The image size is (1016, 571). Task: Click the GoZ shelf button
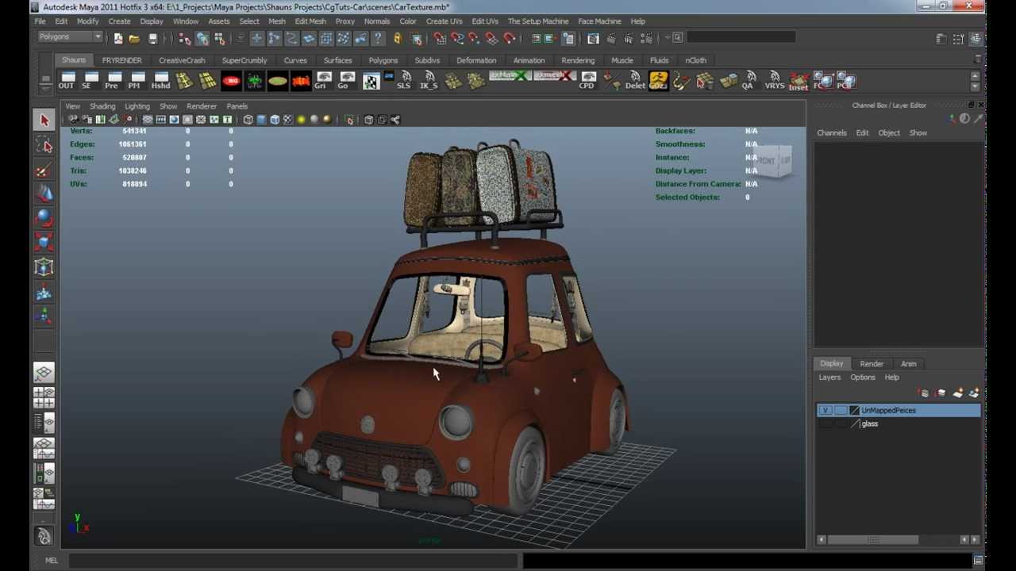(658, 81)
